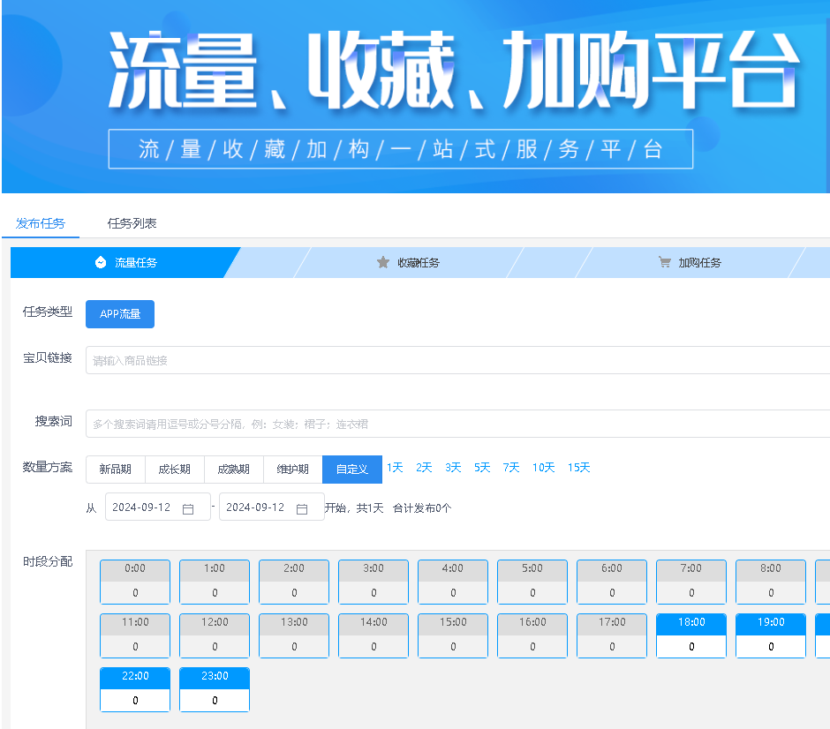Select the 维护期 quantity plan

293,470
